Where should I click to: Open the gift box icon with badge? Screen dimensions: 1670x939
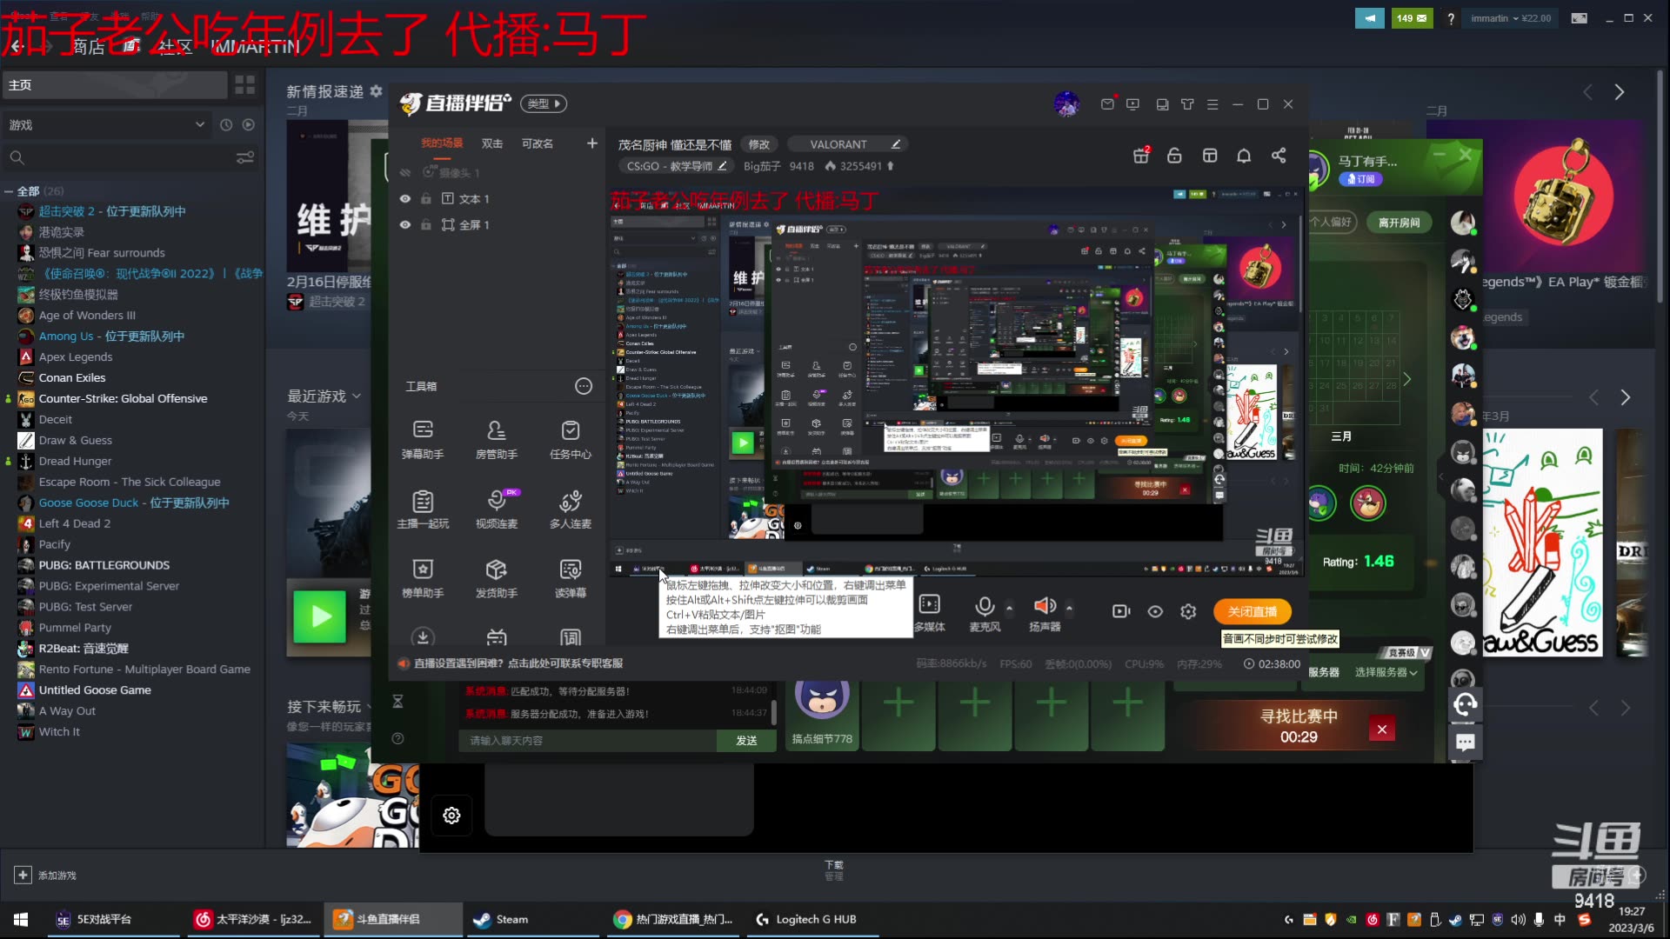(1141, 156)
